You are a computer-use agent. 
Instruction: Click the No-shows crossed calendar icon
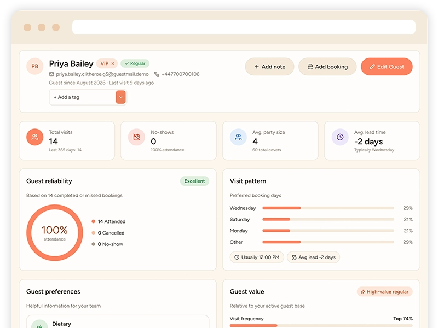[x=136, y=137]
